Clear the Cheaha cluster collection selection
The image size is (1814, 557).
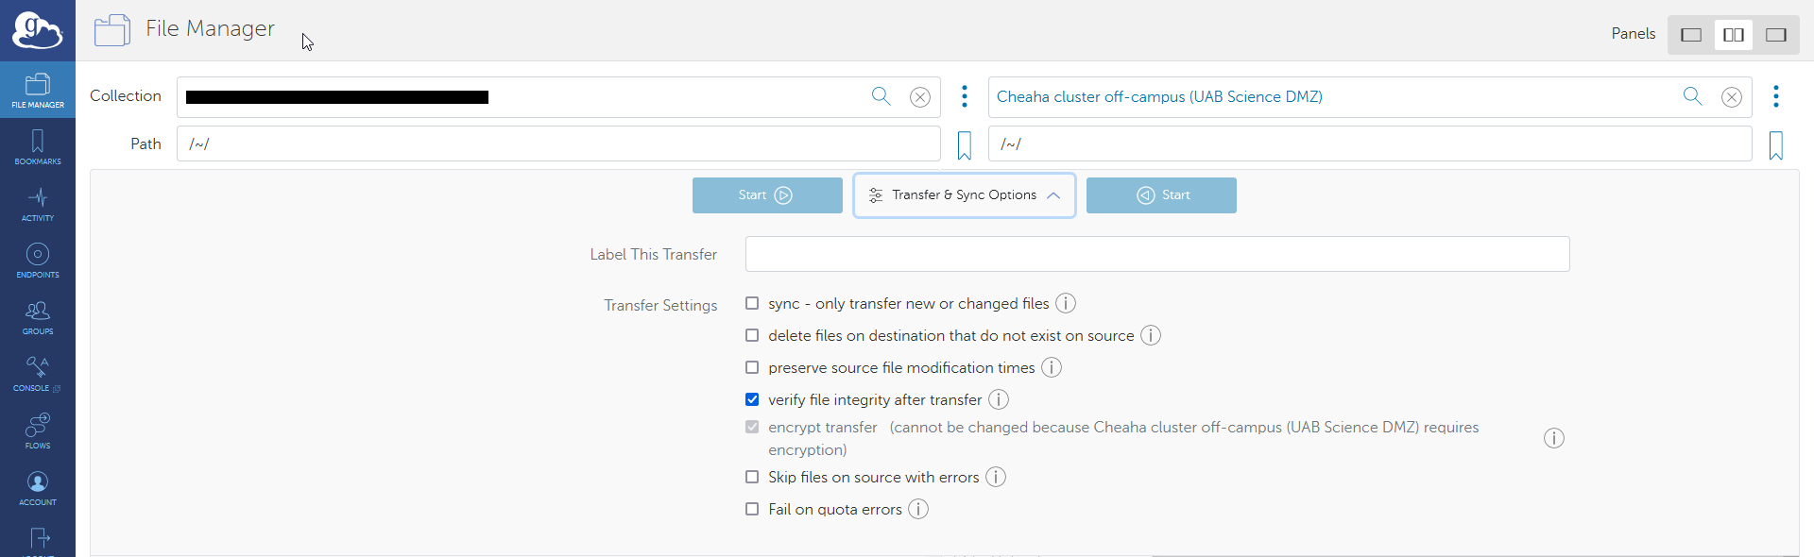click(x=1731, y=97)
